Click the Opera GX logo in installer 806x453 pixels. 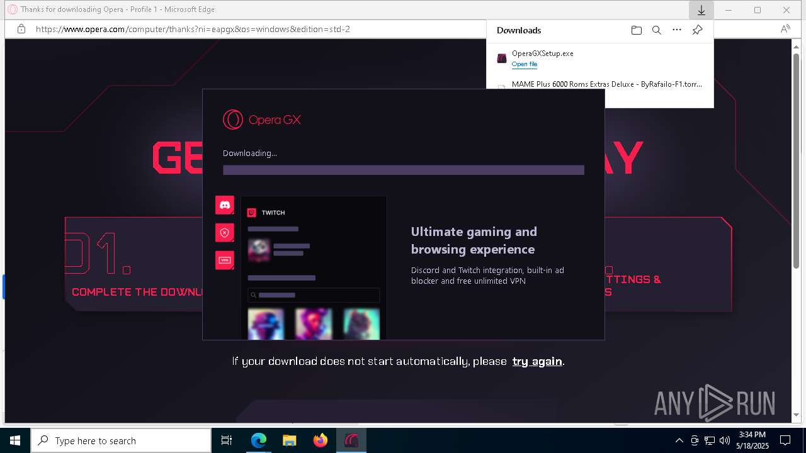(x=262, y=120)
